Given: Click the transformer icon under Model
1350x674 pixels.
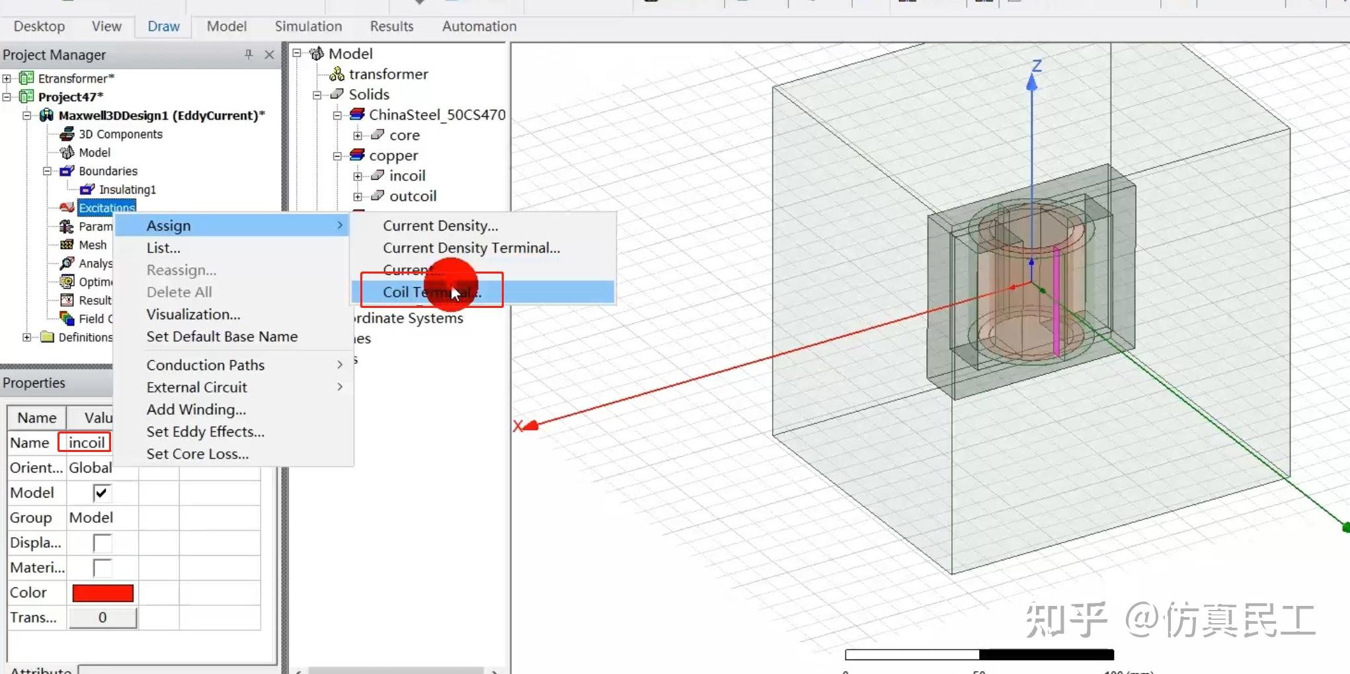Looking at the screenshot, I should coord(336,74).
